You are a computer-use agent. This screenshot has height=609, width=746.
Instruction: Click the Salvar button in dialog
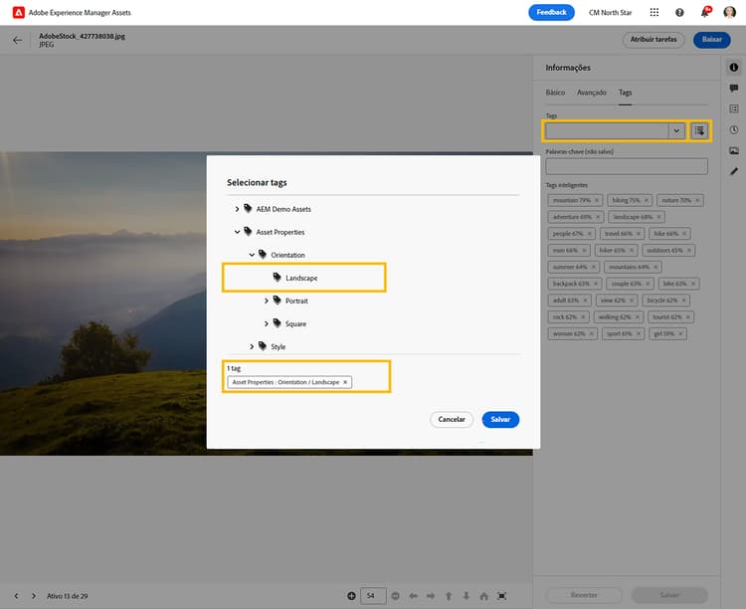click(500, 419)
